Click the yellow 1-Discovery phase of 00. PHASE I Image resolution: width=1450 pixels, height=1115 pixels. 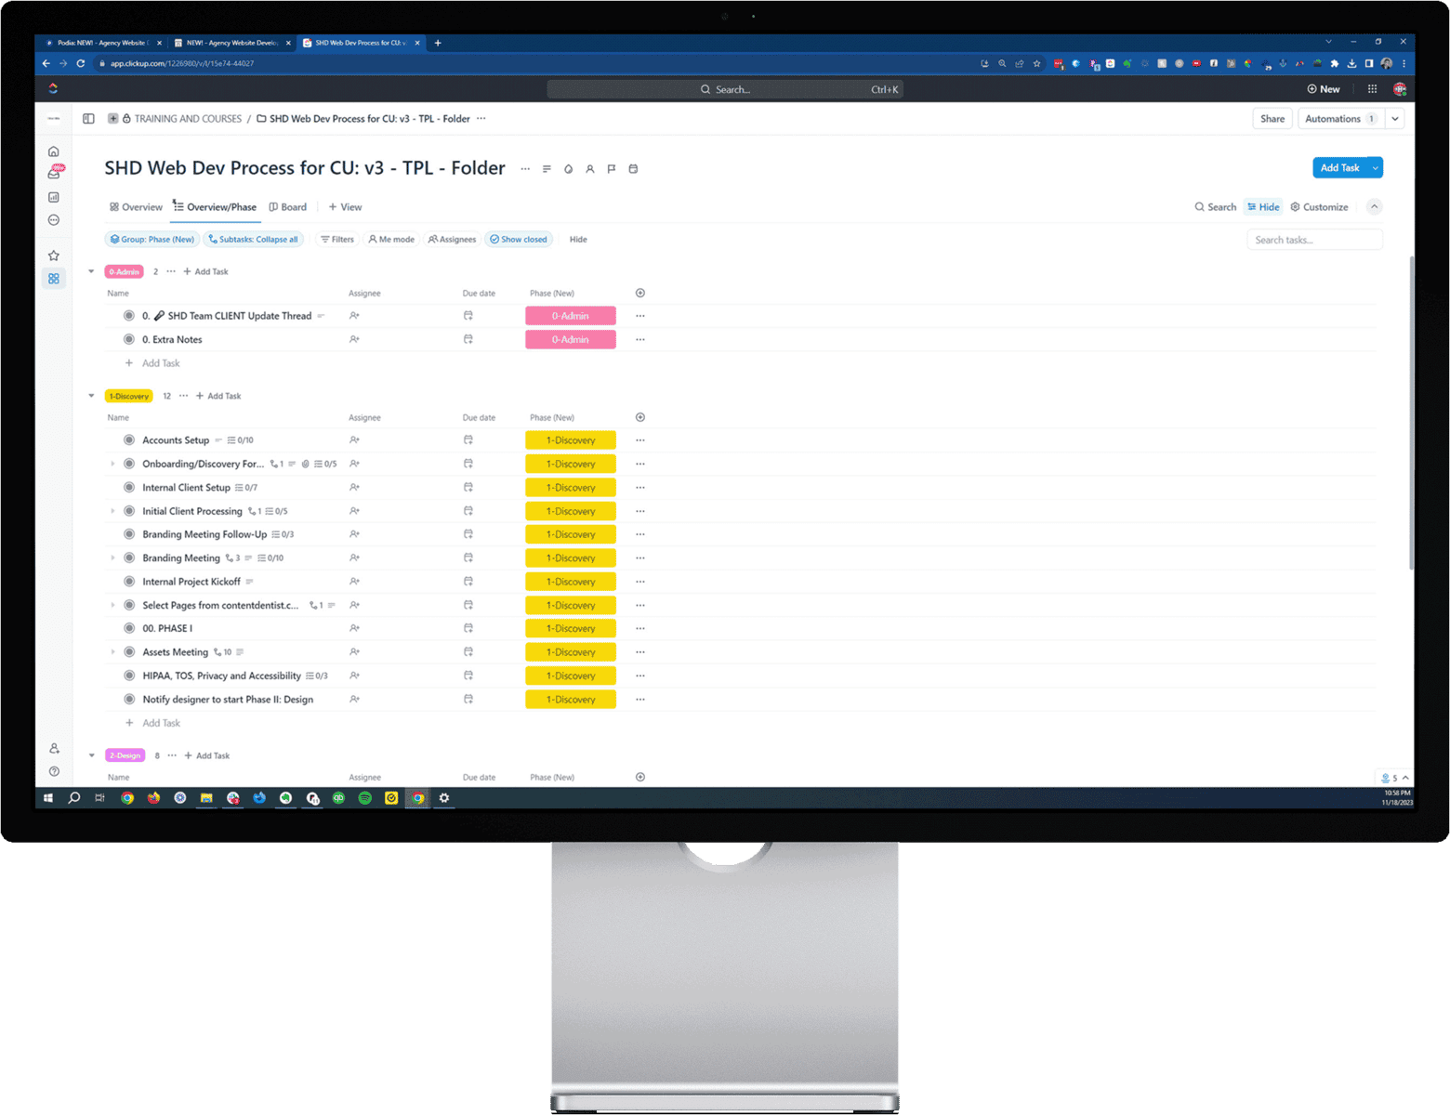[x=571, y=629]
